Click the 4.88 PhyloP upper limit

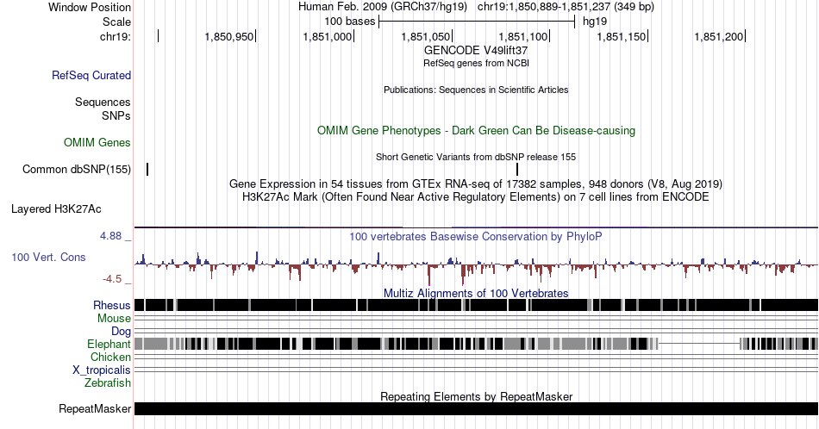point(110,236)
